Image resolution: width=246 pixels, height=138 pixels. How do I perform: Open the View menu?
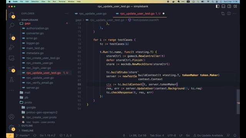pos(43,2)
